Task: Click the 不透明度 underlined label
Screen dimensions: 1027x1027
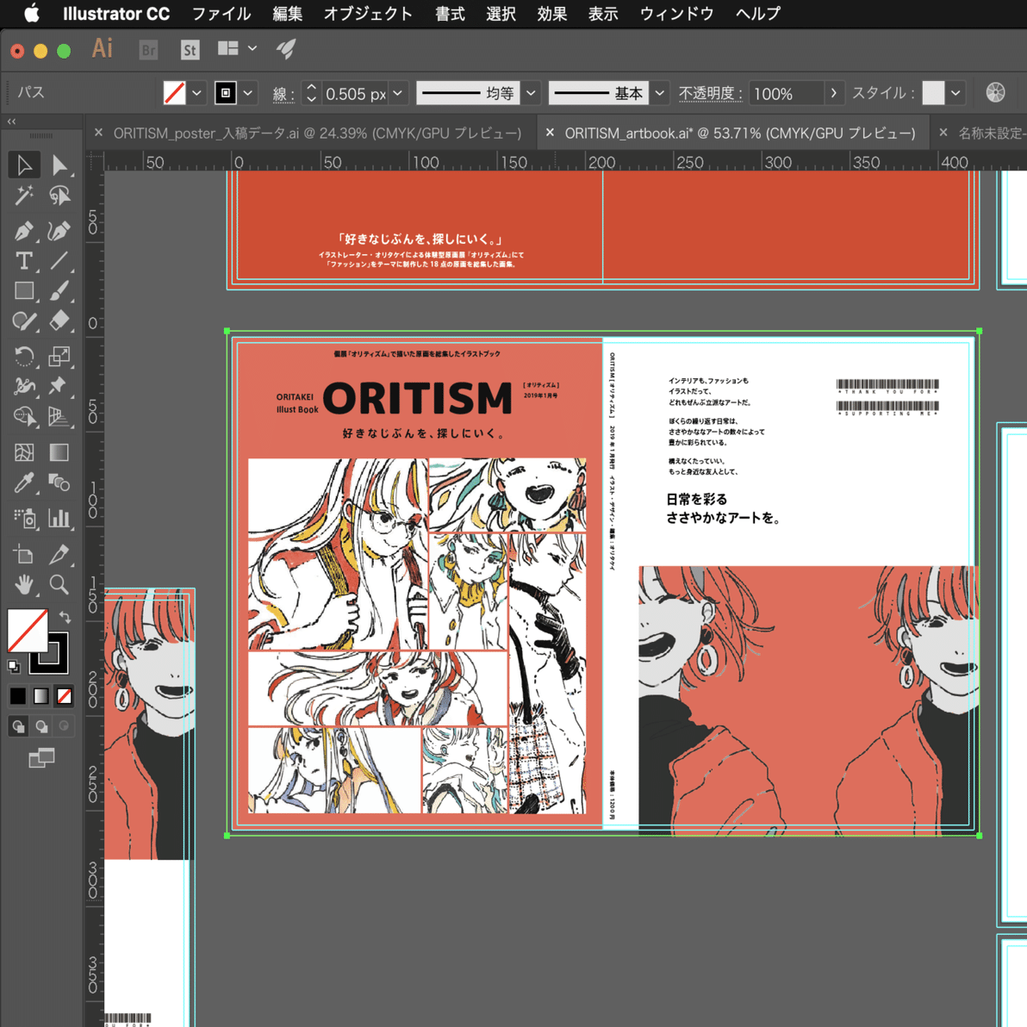Action: [710, 92]
